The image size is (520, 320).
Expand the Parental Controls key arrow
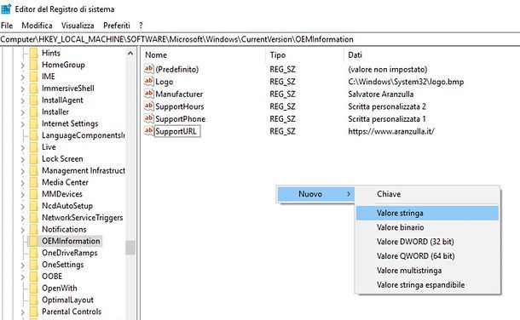pos(22,312)
